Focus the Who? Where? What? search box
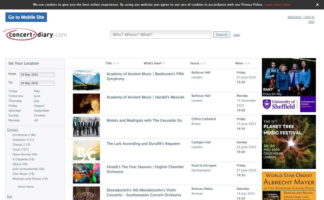The height and width of the screenshot is (200, 324). (161, 35)
